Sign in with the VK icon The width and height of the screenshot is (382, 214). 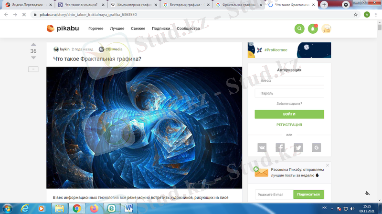point(262,147)
